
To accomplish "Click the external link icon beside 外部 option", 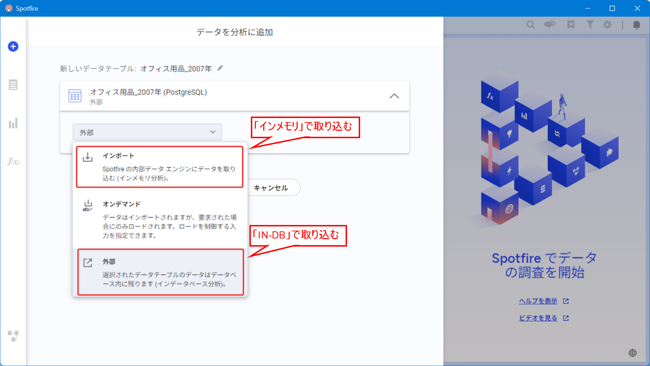I will pos(88,263).
